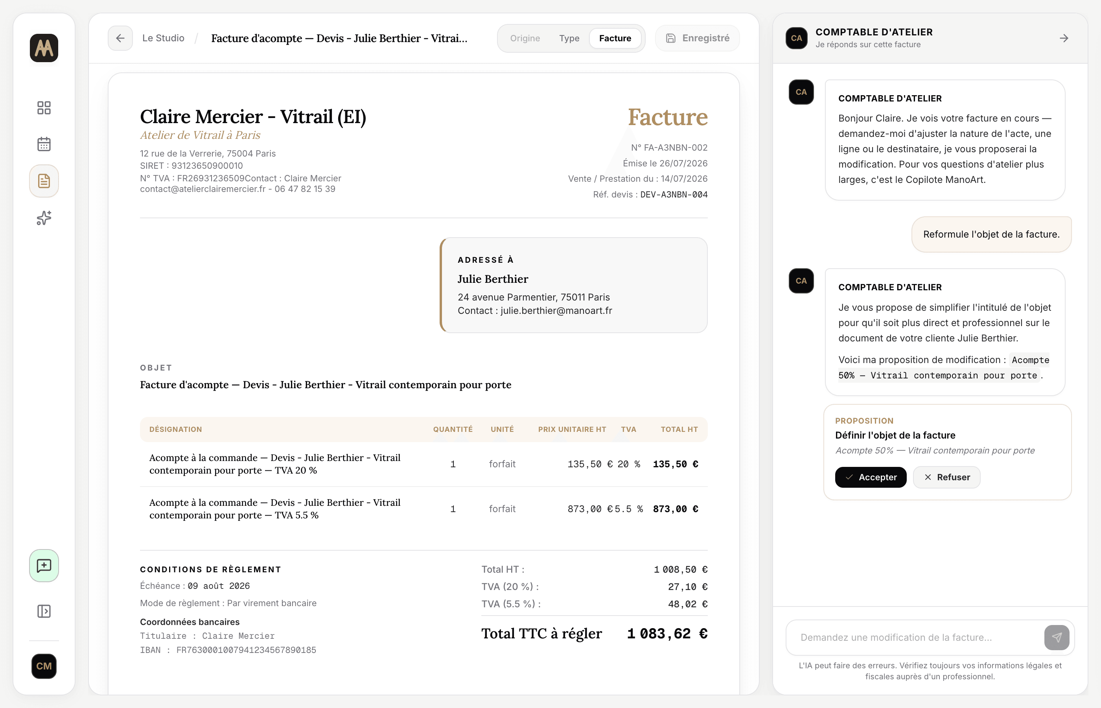Click the Enregistré status button

(x=697, y=38)
